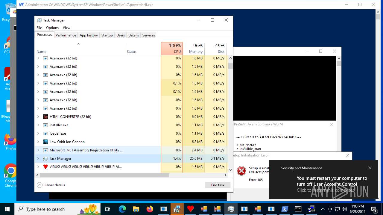Show hidden system tray icons
Screen dimensions: 383x215
coord(323,209)
